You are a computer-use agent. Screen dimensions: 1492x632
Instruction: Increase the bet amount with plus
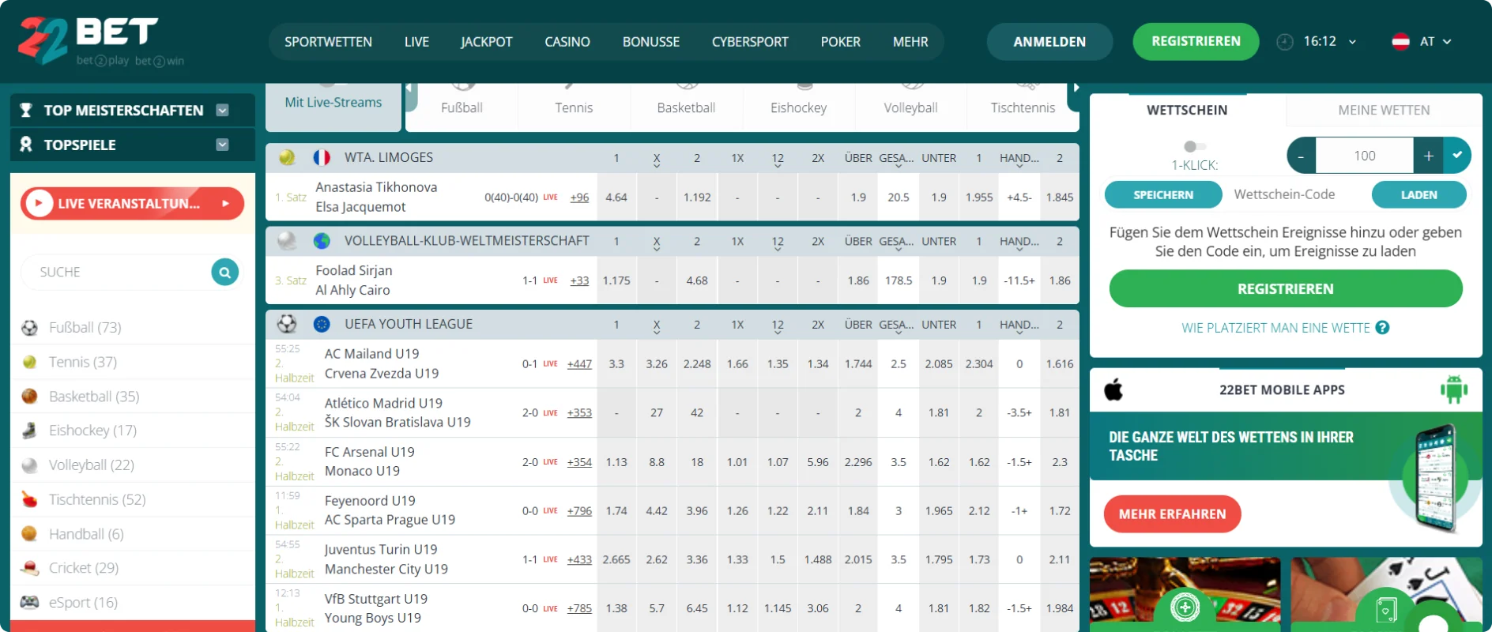pyautogui.click(x=1429, y=156)
